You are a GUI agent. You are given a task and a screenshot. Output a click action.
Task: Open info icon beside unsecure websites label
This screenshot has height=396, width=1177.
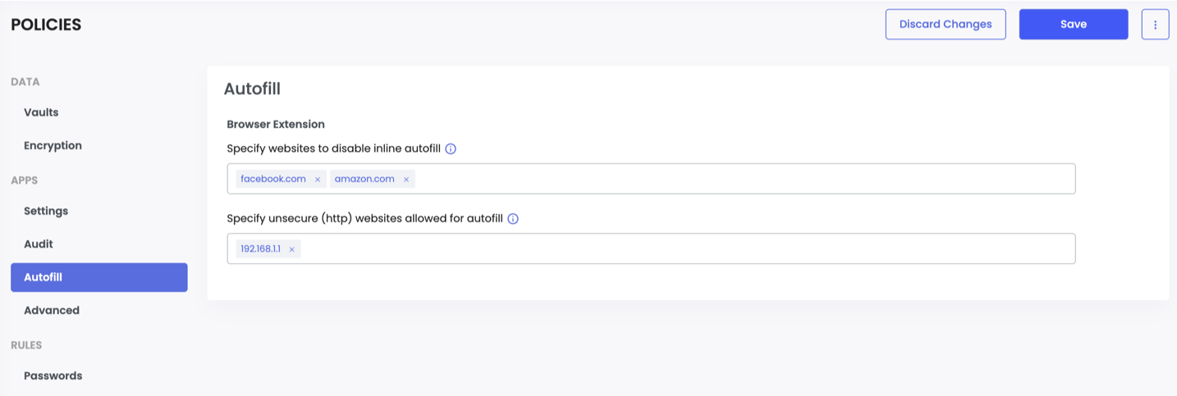(x=513, y=219)
